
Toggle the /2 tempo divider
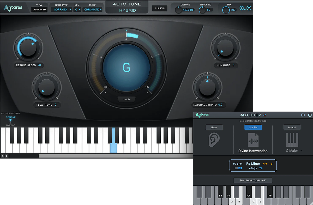click(x=240, y=168)
